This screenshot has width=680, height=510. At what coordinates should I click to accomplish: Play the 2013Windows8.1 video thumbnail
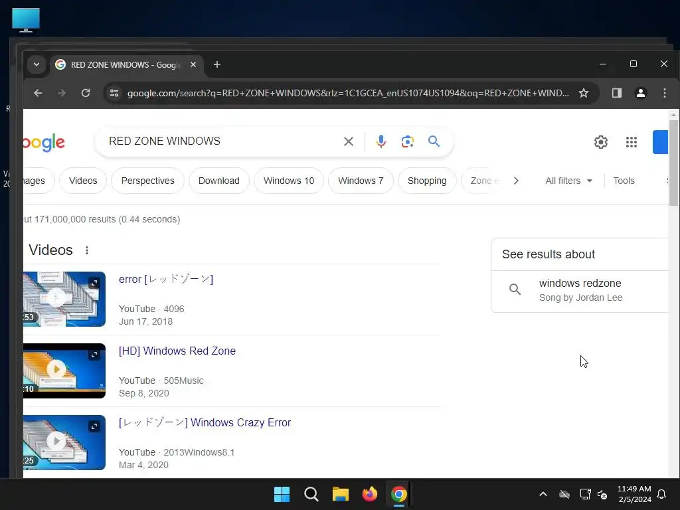click(56, 442)
